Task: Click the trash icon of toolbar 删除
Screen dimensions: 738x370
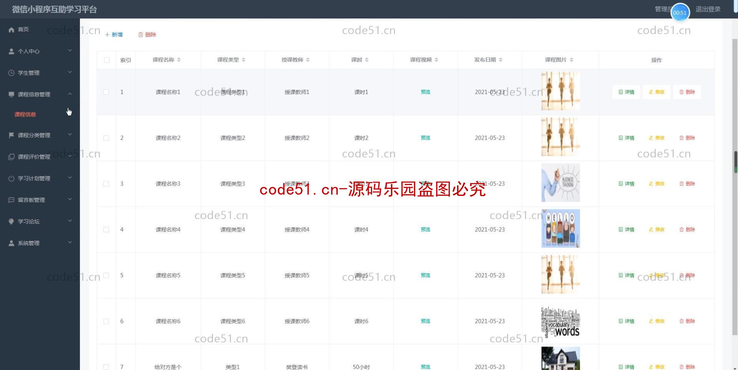Action: click(141, 35)
